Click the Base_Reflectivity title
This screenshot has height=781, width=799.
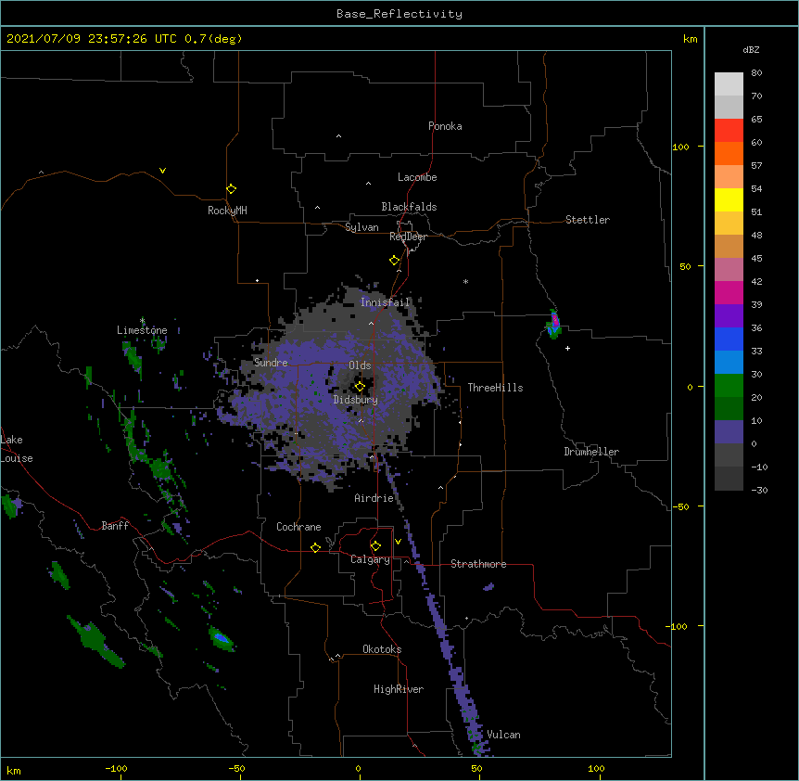coord(399,14)
